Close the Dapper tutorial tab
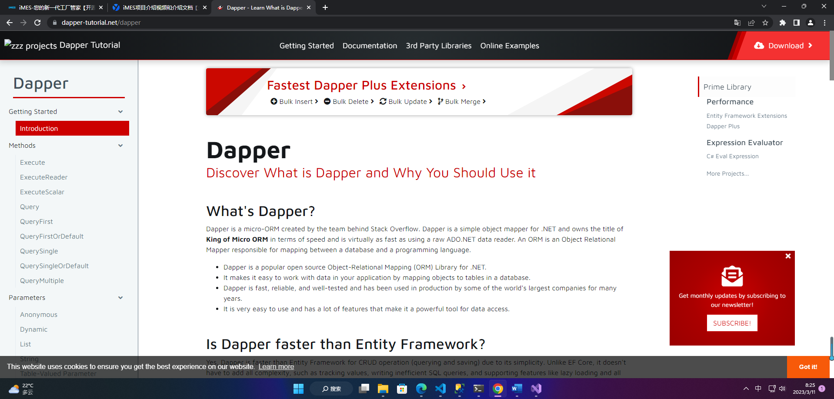Screen dimensions: 834x399 click(309, 7)
